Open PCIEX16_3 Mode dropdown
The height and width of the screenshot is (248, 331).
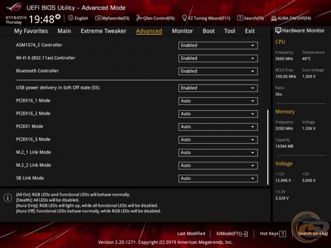tap(218, 139)
